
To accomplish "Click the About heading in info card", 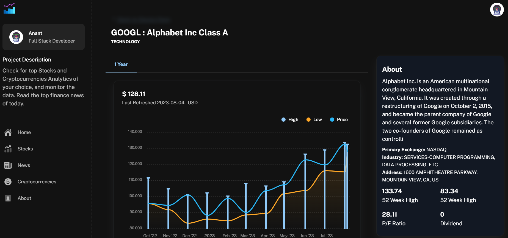I will tap(392, 69).
